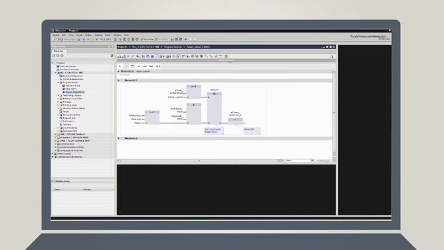Screen dimensions: 444x250
Task: Expand the Technology objects folder
Action: (x=58, y=95)
